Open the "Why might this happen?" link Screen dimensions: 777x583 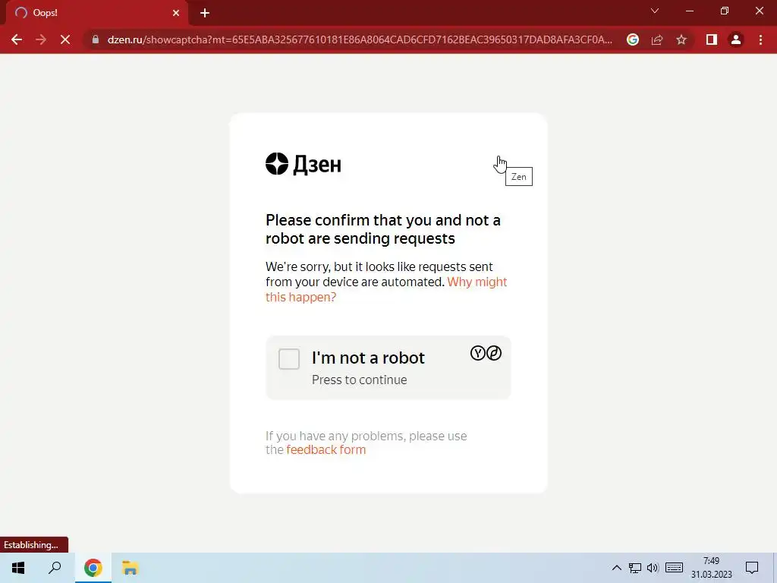coord(386,289)
